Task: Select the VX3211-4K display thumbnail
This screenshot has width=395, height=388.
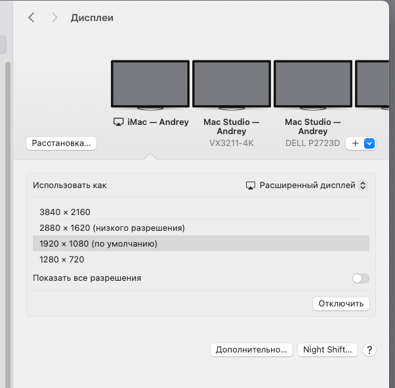Action: (232, 85)
